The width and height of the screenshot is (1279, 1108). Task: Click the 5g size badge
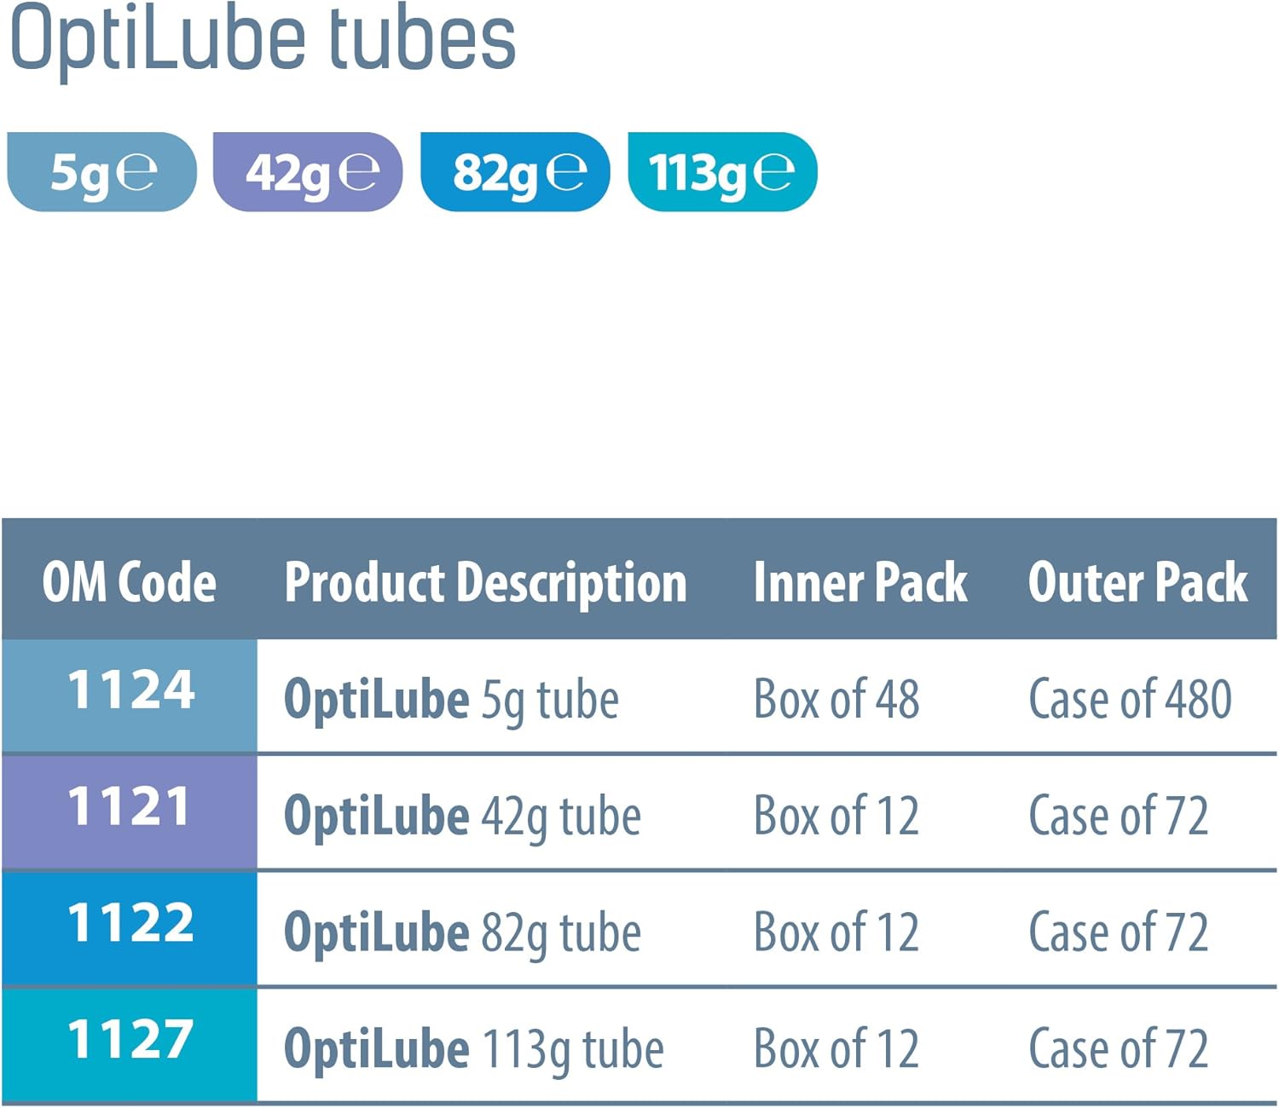tap(101, 172)
